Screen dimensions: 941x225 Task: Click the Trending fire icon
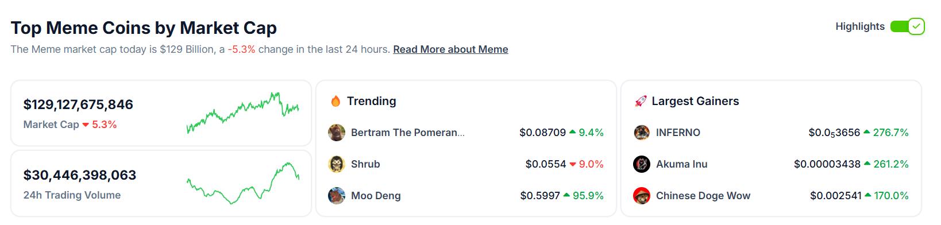(335, 101)
